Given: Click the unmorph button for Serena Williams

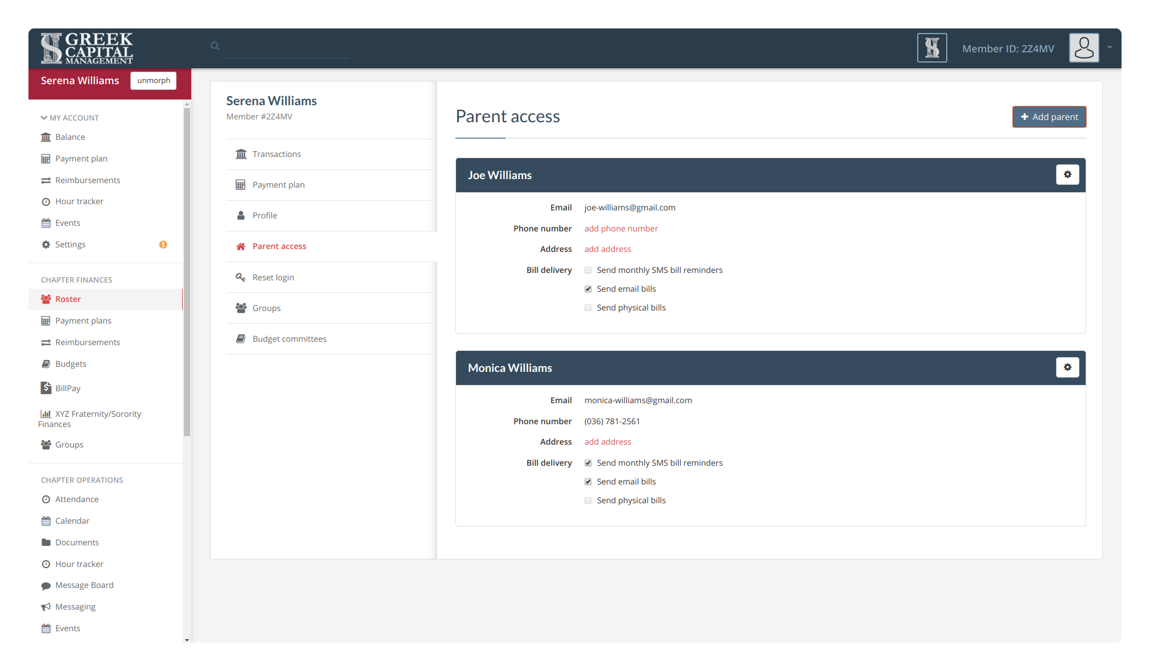Looking at the screenshot, I should click(x=154, y=80).
